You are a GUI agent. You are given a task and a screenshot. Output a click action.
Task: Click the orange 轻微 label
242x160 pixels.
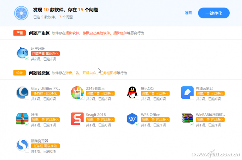(x=19, y=73)
